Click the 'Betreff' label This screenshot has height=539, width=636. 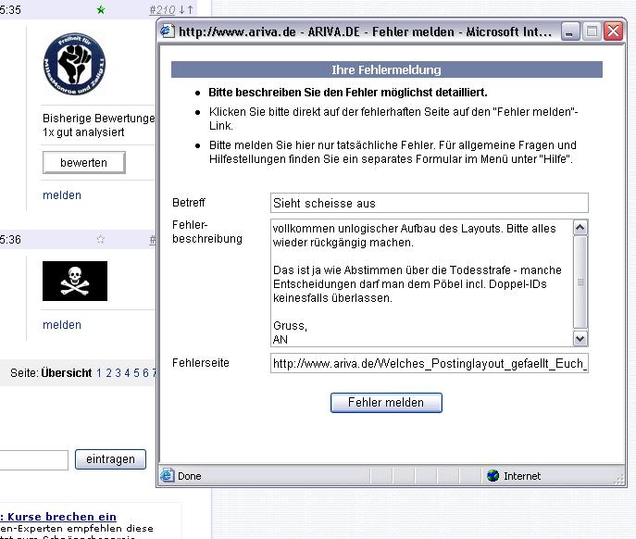tap(189, 202)
